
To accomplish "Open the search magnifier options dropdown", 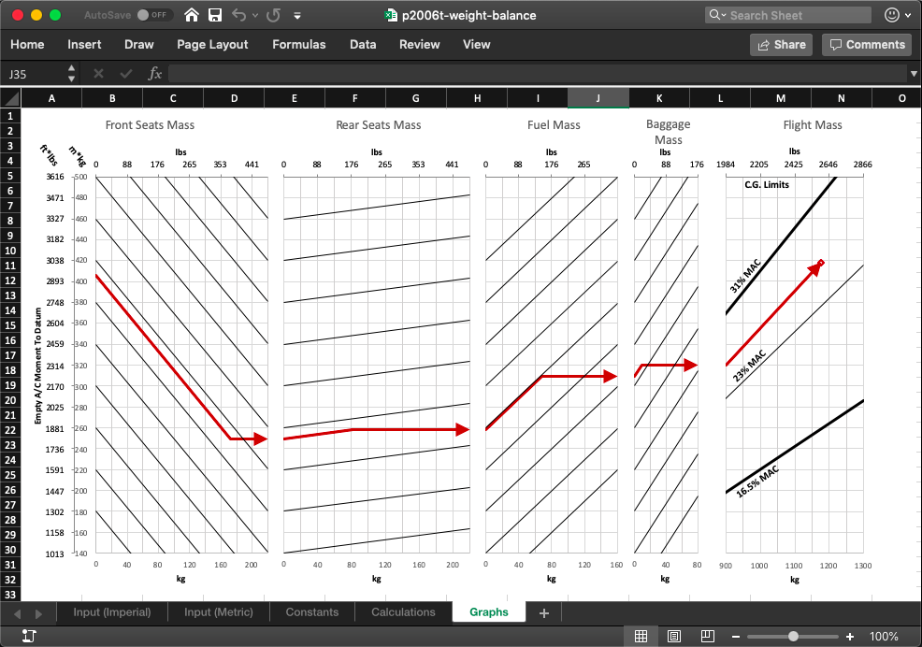I will [717, 15].
